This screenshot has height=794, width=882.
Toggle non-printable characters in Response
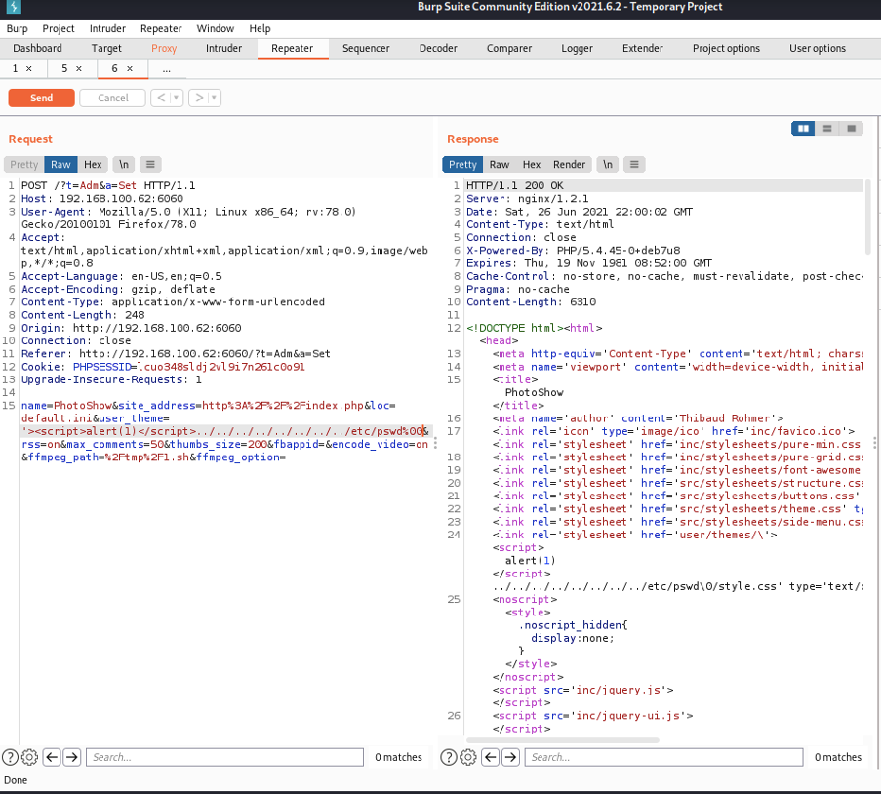(x=608, y=164)
